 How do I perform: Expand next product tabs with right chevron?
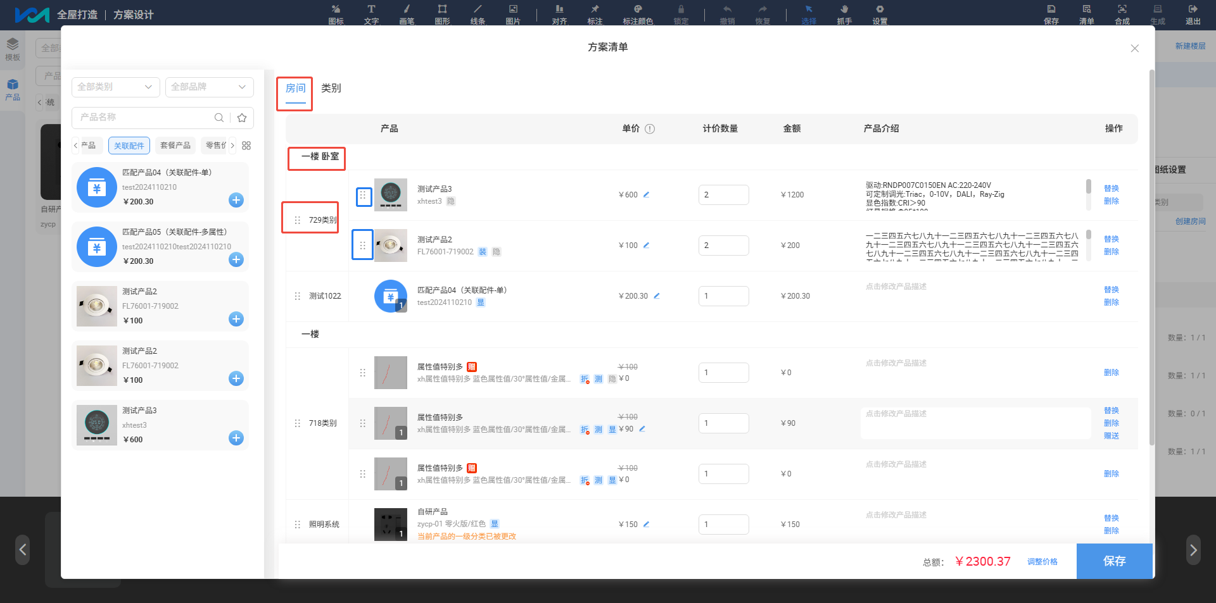click(x=232, y=146)
